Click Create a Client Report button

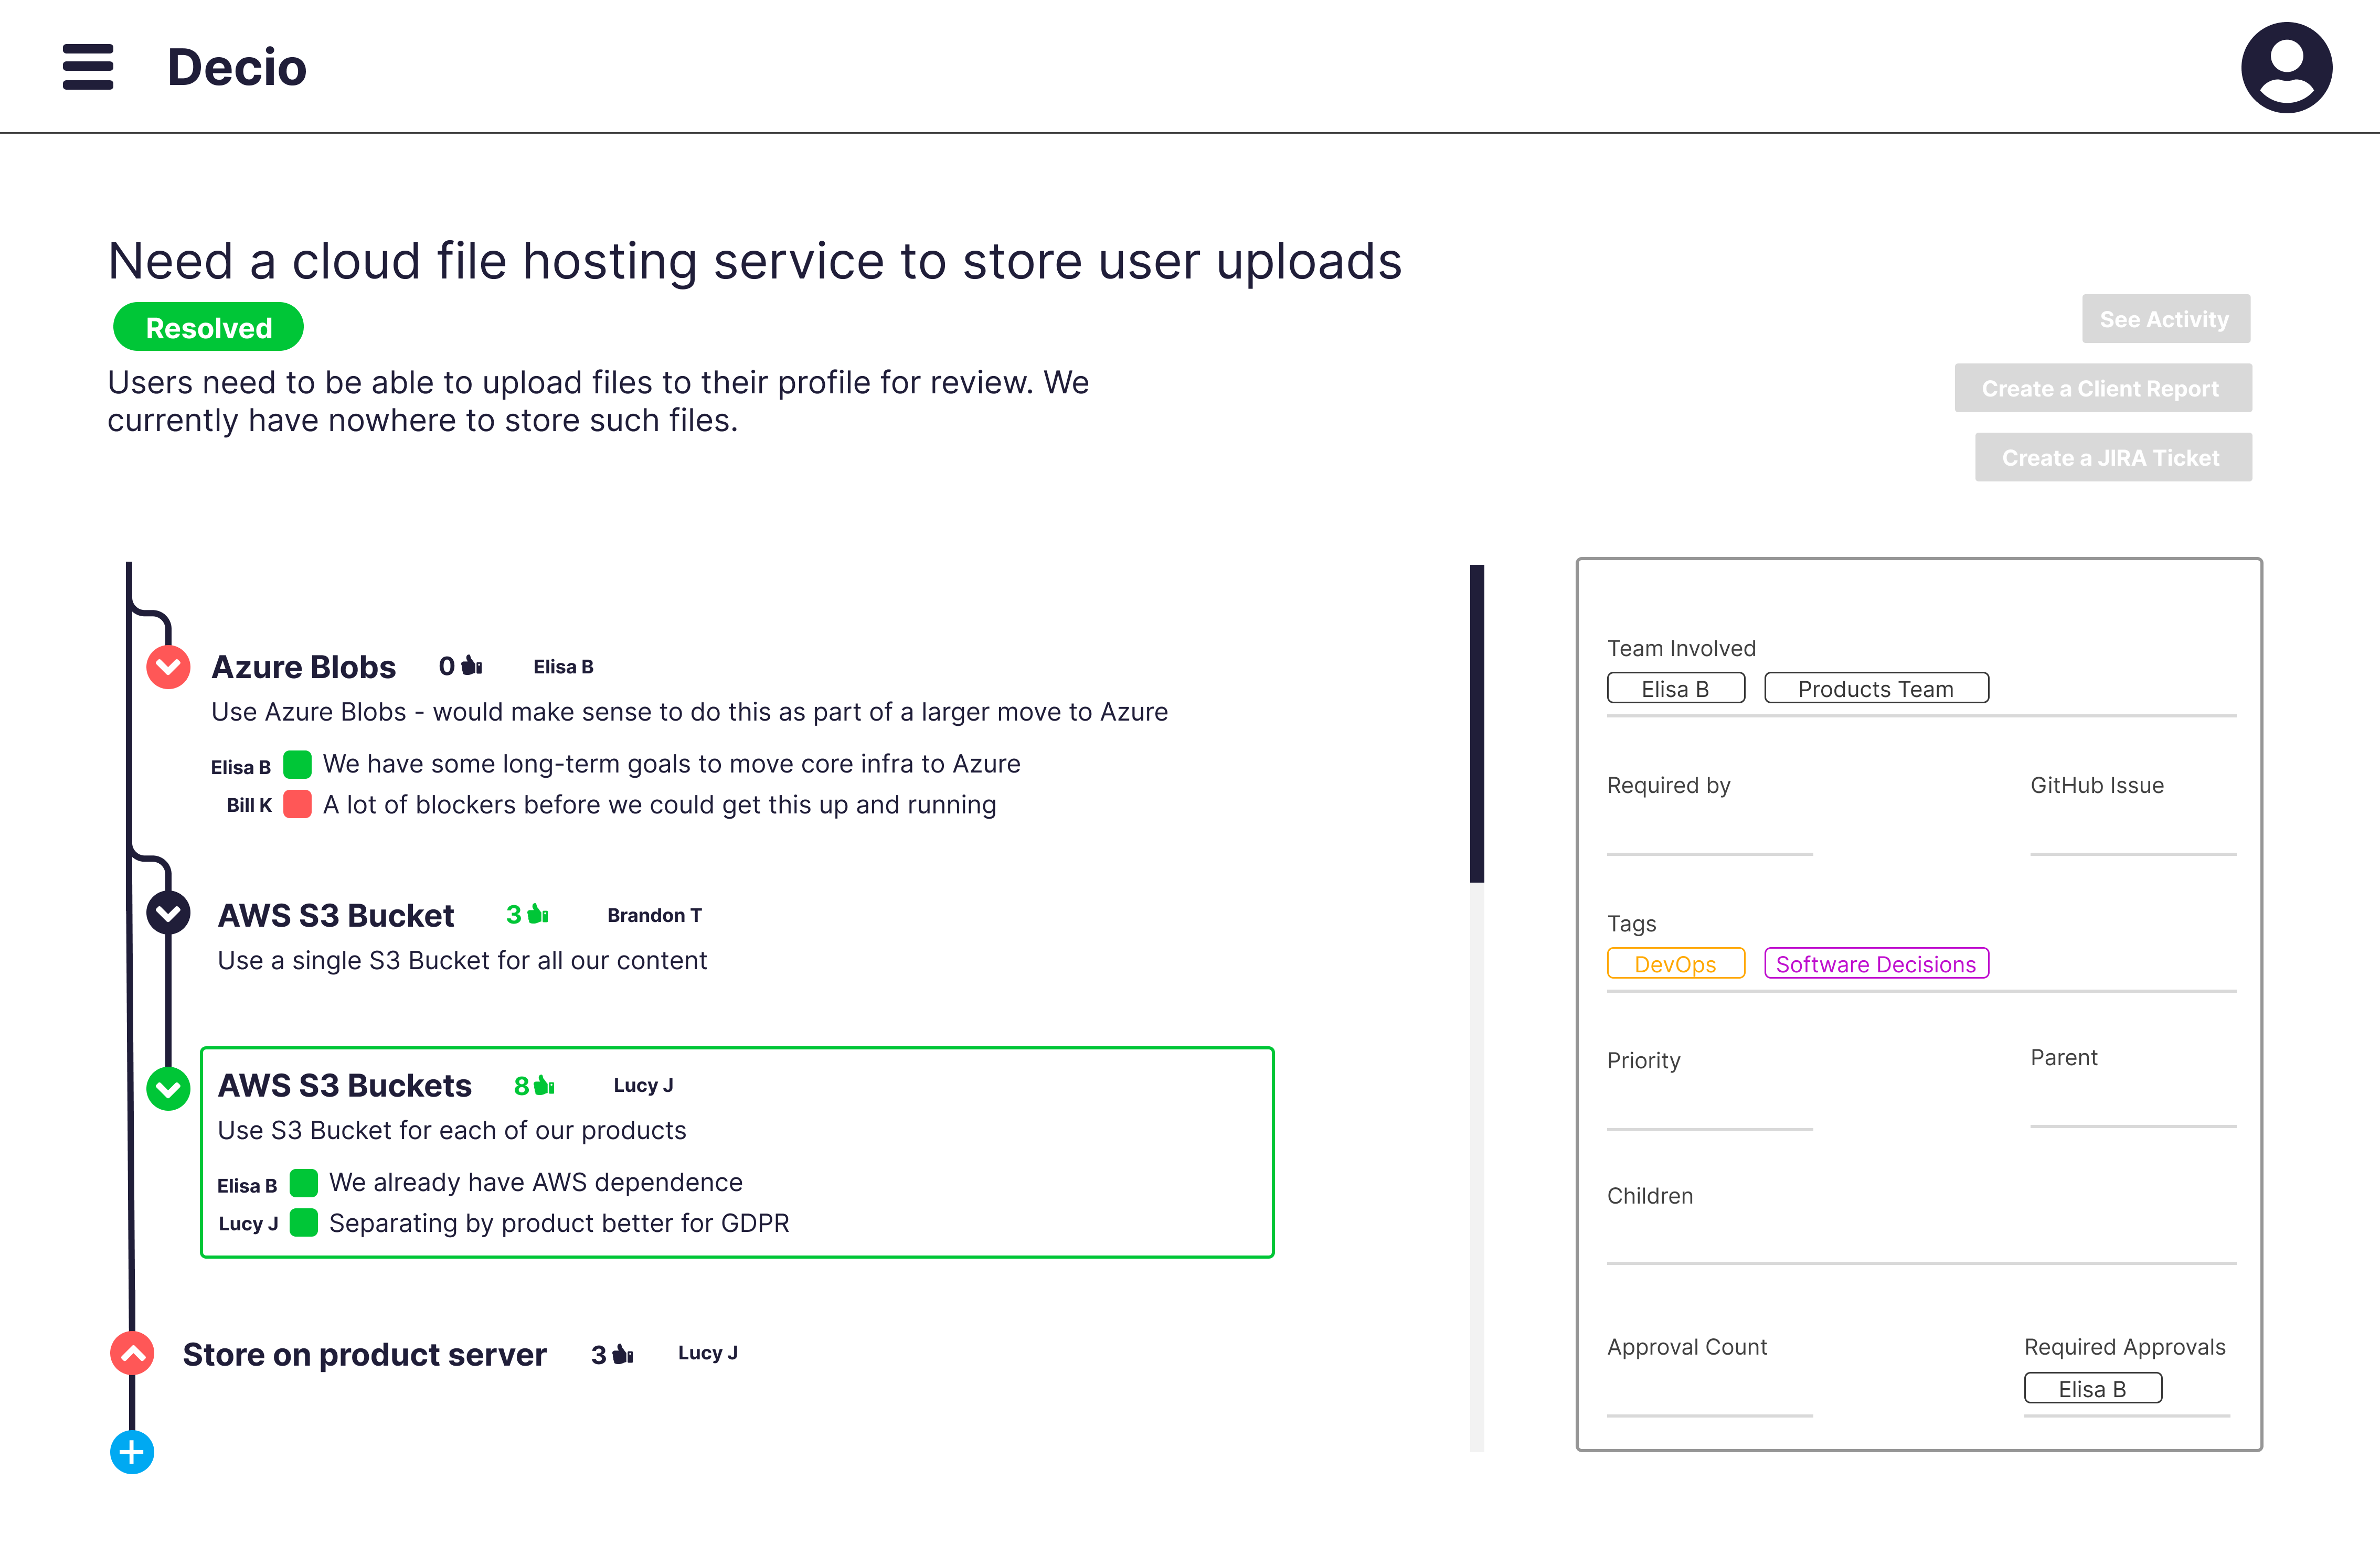click(2103, 388)
